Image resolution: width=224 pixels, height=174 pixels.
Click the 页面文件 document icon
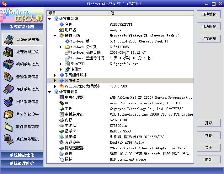pos(67,64)
